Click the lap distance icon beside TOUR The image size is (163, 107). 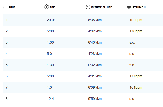tap(5, 7)
